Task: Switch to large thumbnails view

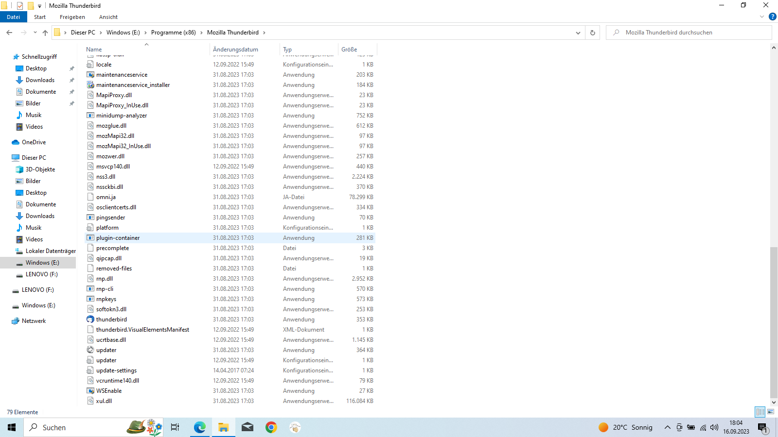Action: click(771, 412)
